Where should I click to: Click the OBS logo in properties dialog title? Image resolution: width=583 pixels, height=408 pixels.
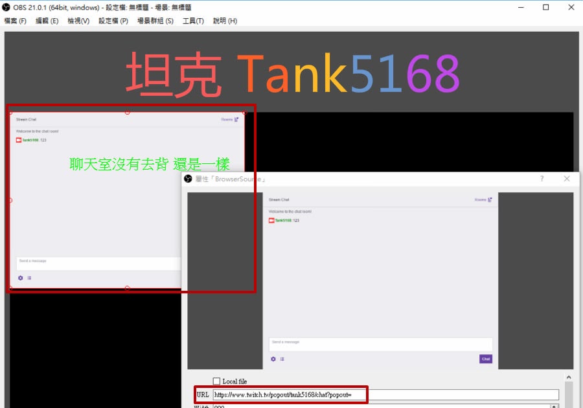click(188, 179)
